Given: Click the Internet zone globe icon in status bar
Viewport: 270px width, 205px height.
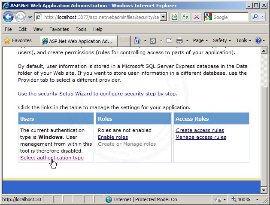Looking at the screenshot, I should 109,199.
